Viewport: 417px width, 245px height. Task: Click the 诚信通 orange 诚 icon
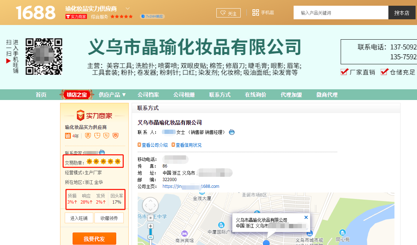[x=68, y=136]
